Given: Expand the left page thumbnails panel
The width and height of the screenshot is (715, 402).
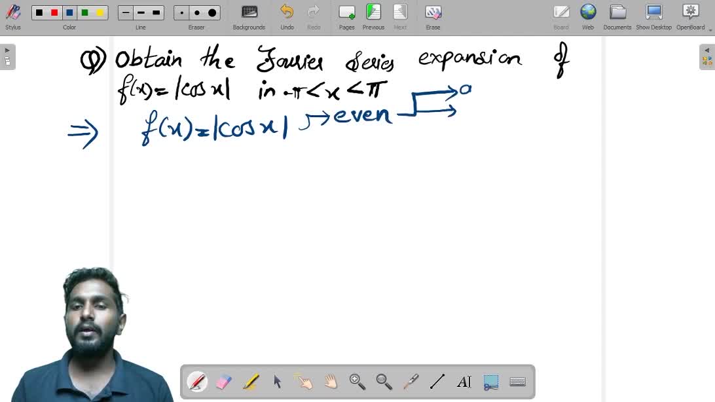Looking at the screenshot, I should (x=7, y=57).
